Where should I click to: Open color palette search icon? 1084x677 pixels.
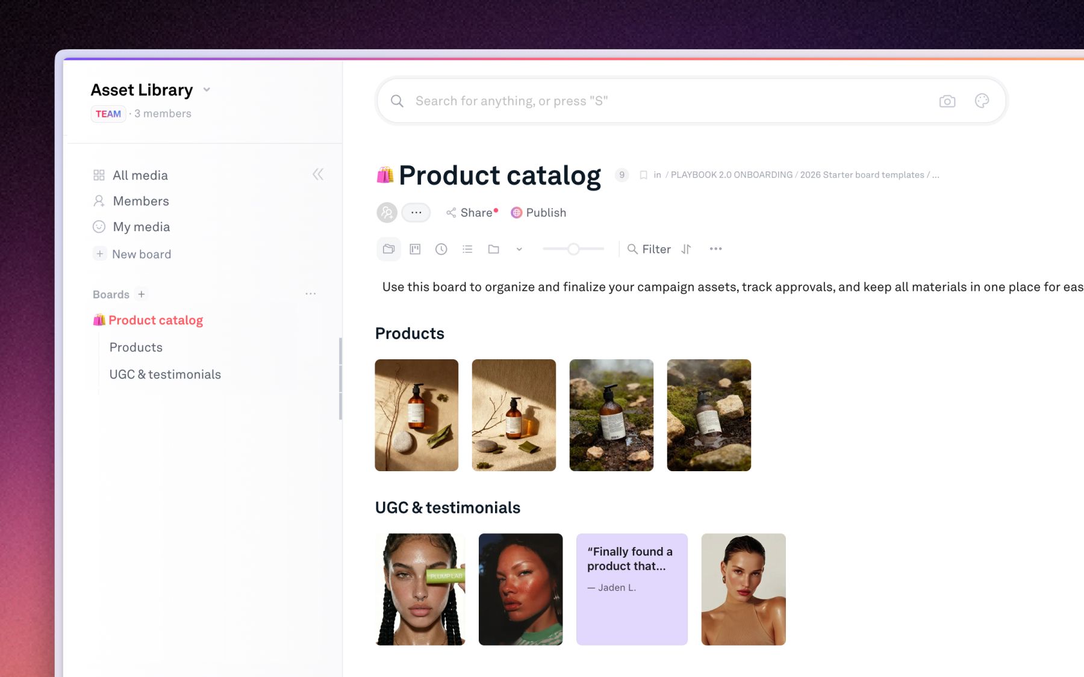pos(982,101)
